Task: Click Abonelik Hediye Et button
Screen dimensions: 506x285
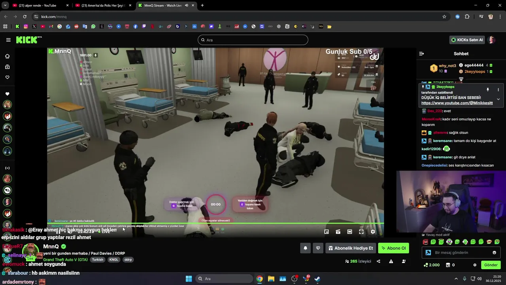Action: click(350, 248)
